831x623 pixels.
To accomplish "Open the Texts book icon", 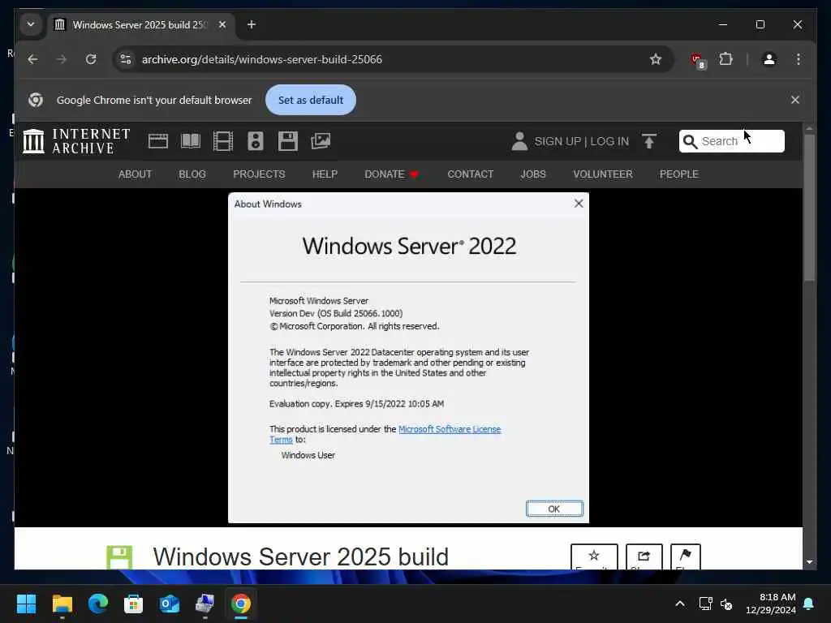I will coord(191,141).
